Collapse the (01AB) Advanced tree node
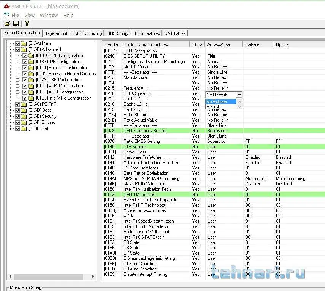This screenshot has height=291, width=325. click(10, 49)
